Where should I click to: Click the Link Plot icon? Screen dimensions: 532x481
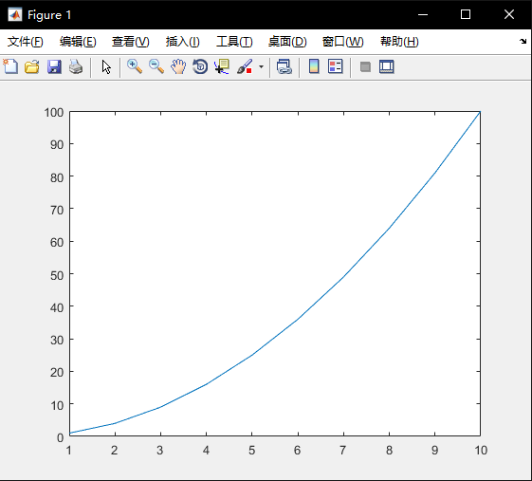coord(284,66)
